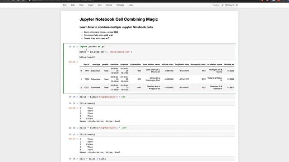Click tripduration value 1040 cell
This screenshot has height=162, width=289.
click(x=139, y=88)
